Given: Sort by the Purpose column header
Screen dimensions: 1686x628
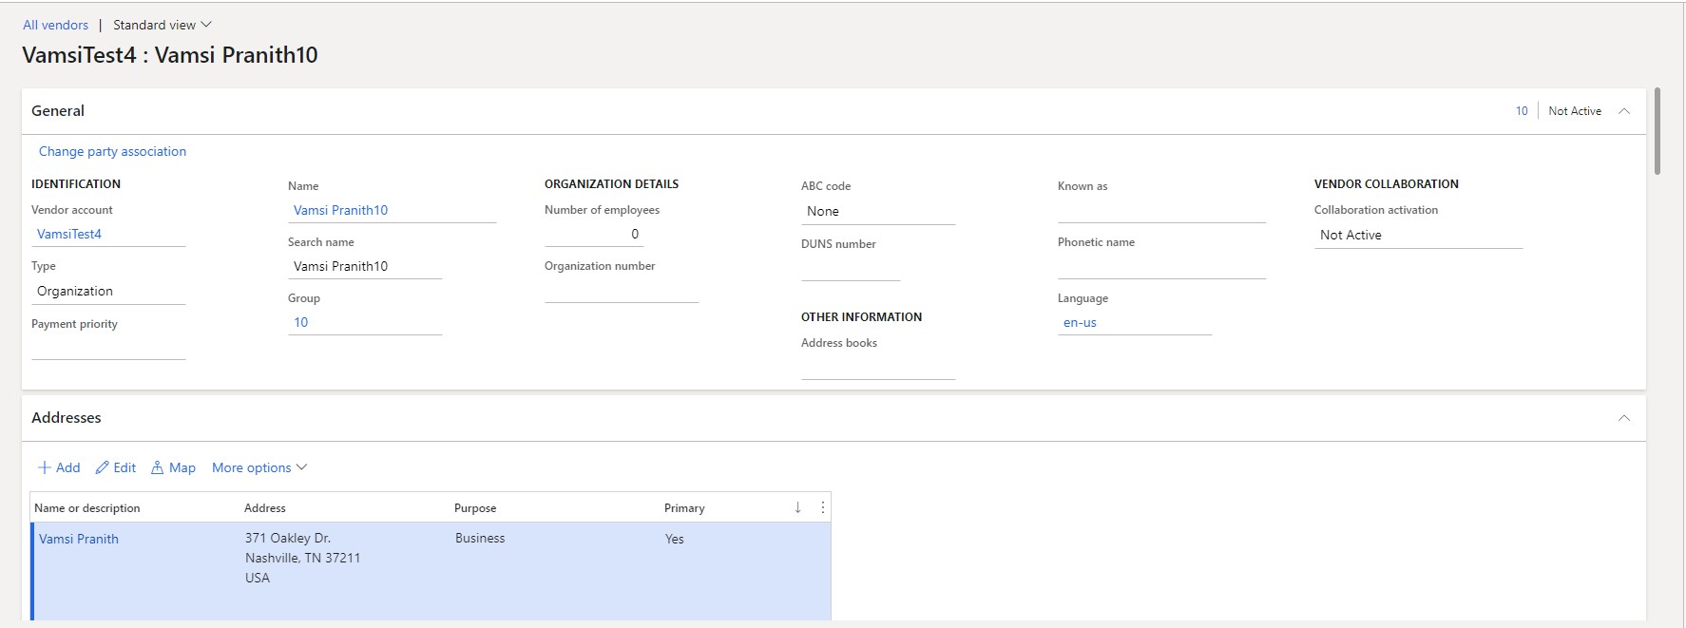Looking at the screenshot, I should 475,507.
